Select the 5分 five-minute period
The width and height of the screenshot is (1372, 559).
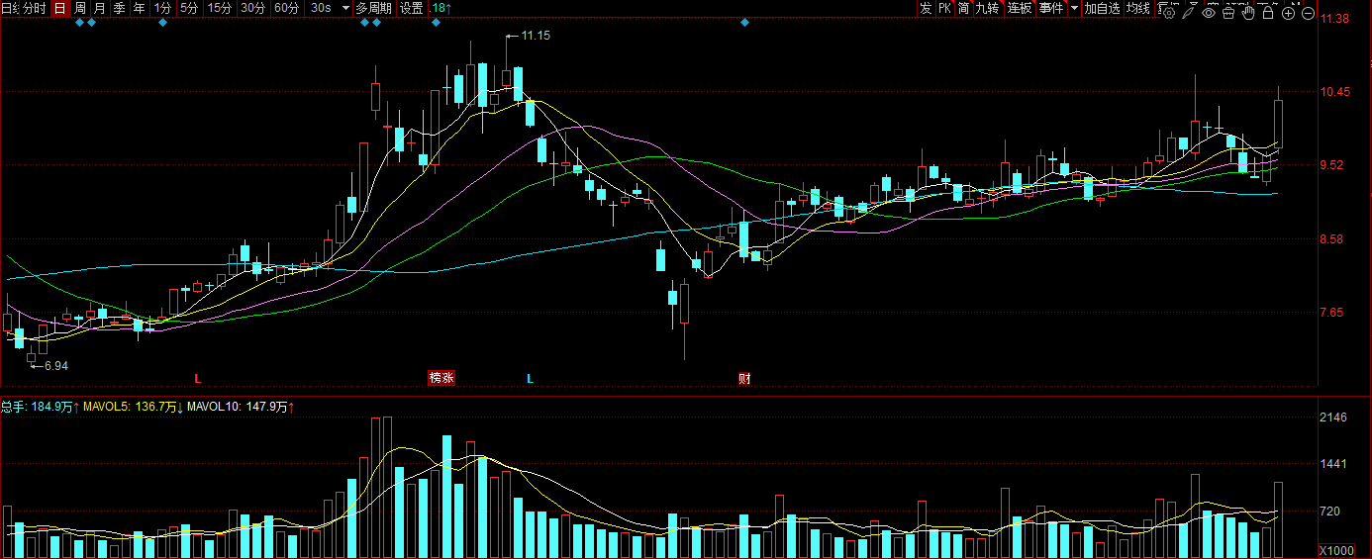pyautogui.click(x=188, y=8)
